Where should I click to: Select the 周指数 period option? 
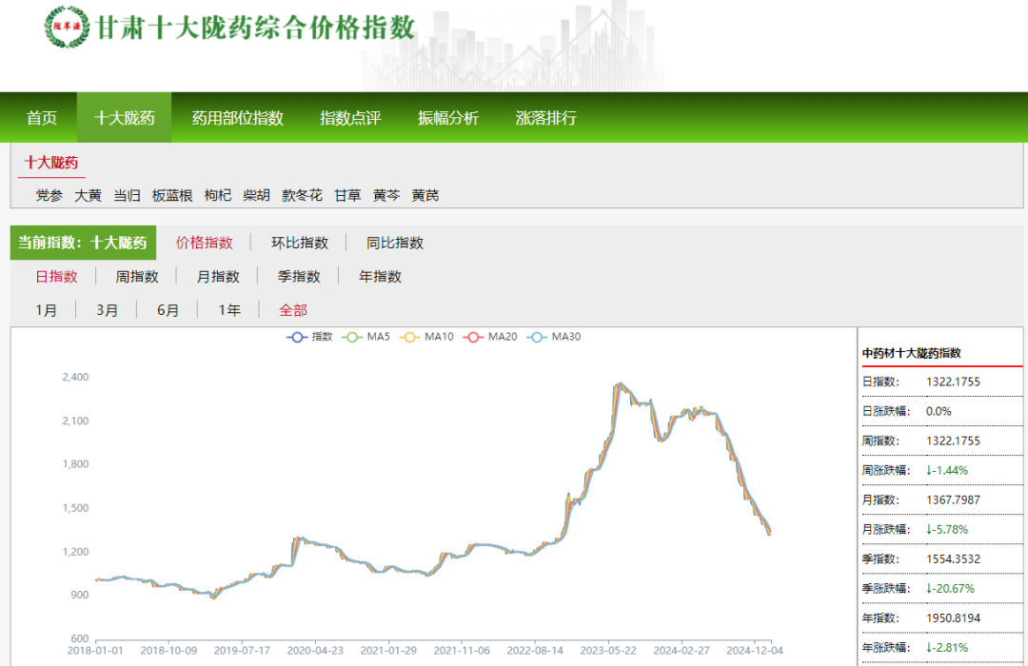point(137,276)
